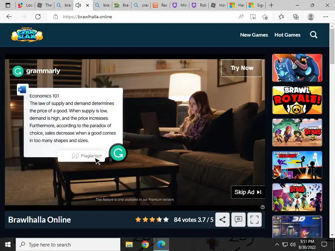Switch to the 'The' browser tab
The height and width of the screenshot is (251, 335).
point(44,5)
